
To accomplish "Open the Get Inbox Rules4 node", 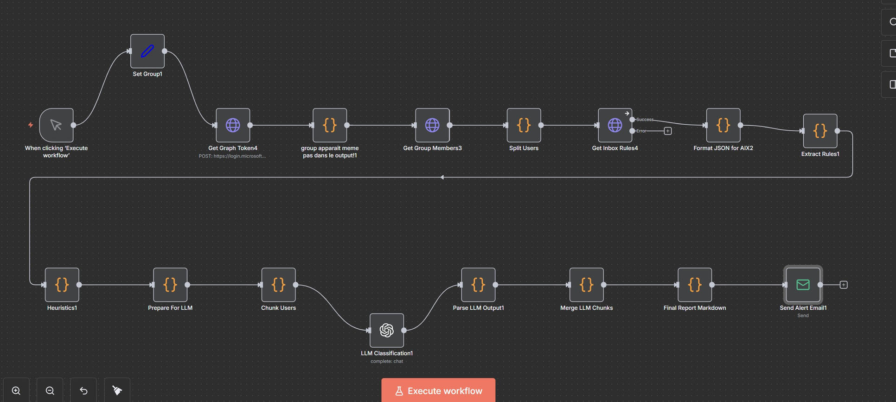I will coord(614,125).
